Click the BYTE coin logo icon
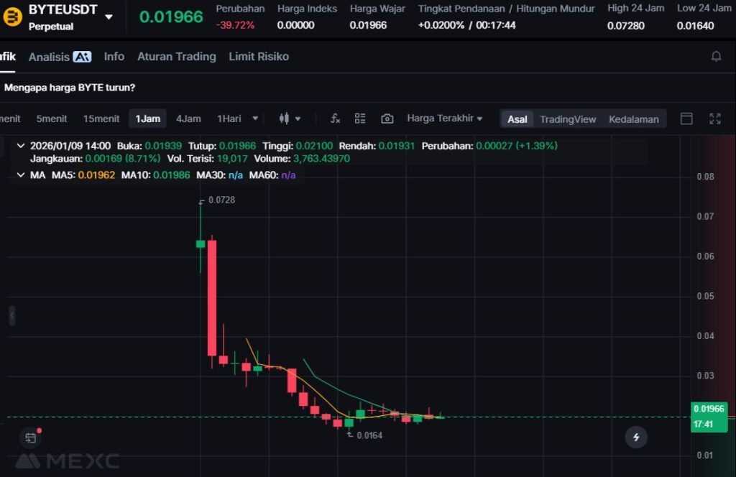Viewport: 736px width, 477px height. pos(13,17)
